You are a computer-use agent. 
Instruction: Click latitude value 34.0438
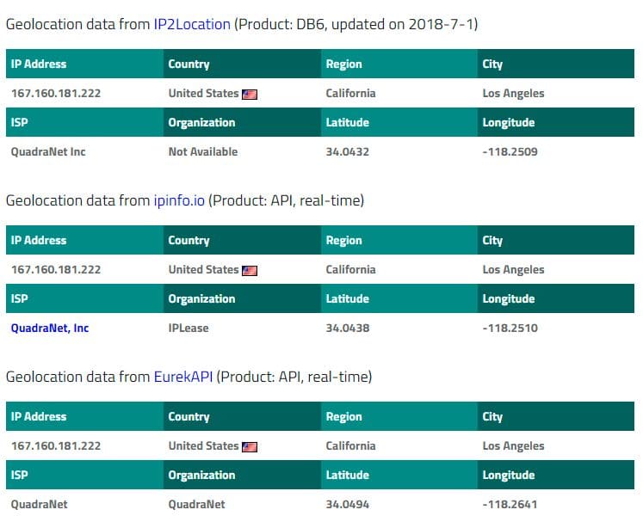pos(348,329)
